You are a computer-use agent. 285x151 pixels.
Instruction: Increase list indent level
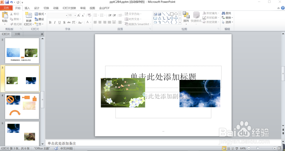114,15
